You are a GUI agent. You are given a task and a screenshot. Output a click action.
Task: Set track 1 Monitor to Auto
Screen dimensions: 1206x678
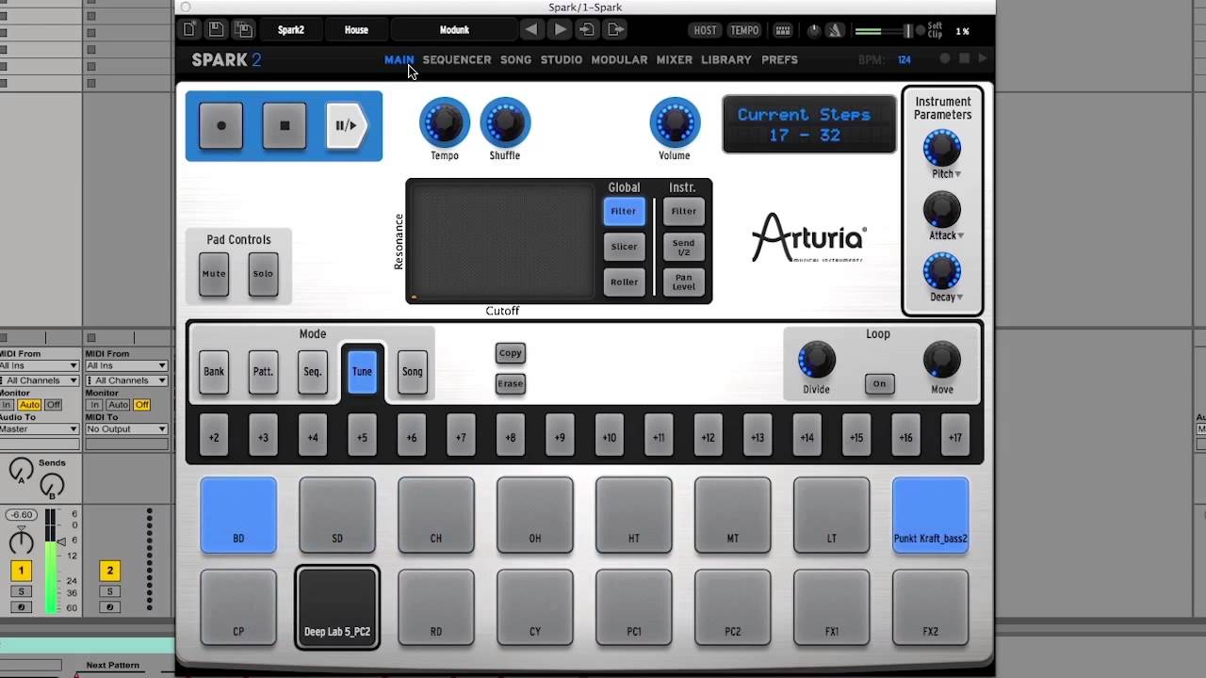click(x=29, y=405)
